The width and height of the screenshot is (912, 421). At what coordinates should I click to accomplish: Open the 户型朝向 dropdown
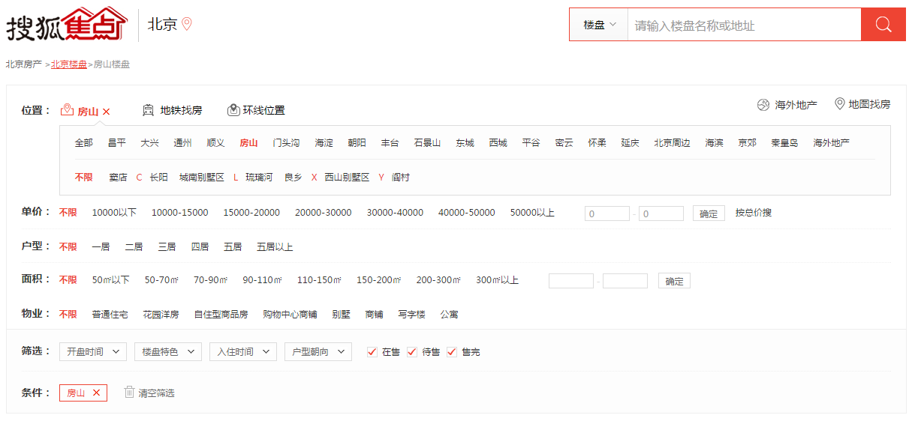[318, 351]
